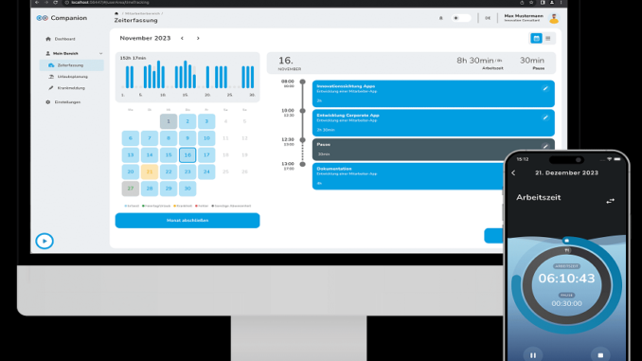Click Monat abschließen button

point(187,221)
